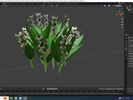The image size is (133, 100).
Task: Click the Blender icon in Windows taskbar
Action: coord(25,98)
